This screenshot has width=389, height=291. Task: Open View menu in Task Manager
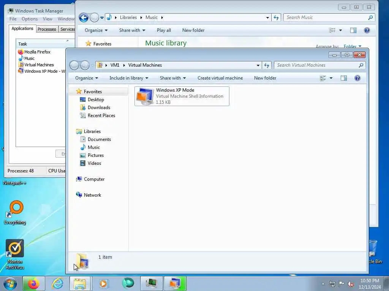click(47, 19)
